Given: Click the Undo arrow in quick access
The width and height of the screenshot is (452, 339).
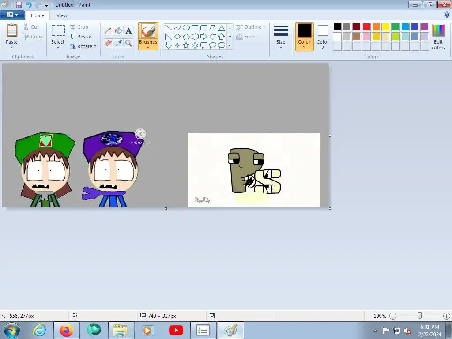Looking at the screenshot, I should [29, 4].
